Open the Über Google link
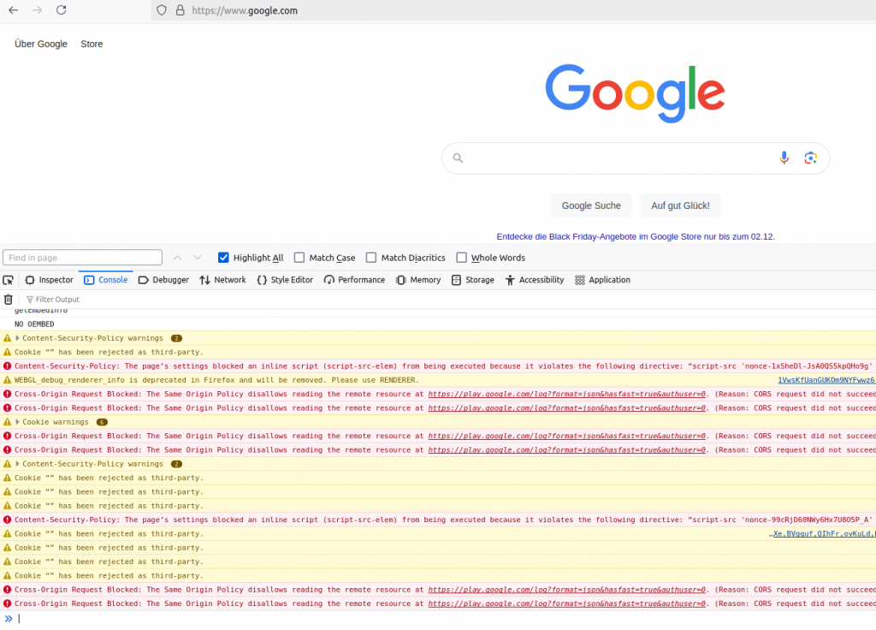876x630 pixels. (x=41, y=44)
